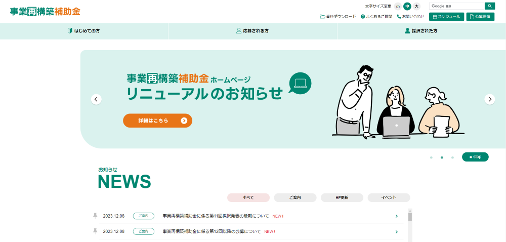Show previous carousel slide
The image size is (506, 242).
96,99
